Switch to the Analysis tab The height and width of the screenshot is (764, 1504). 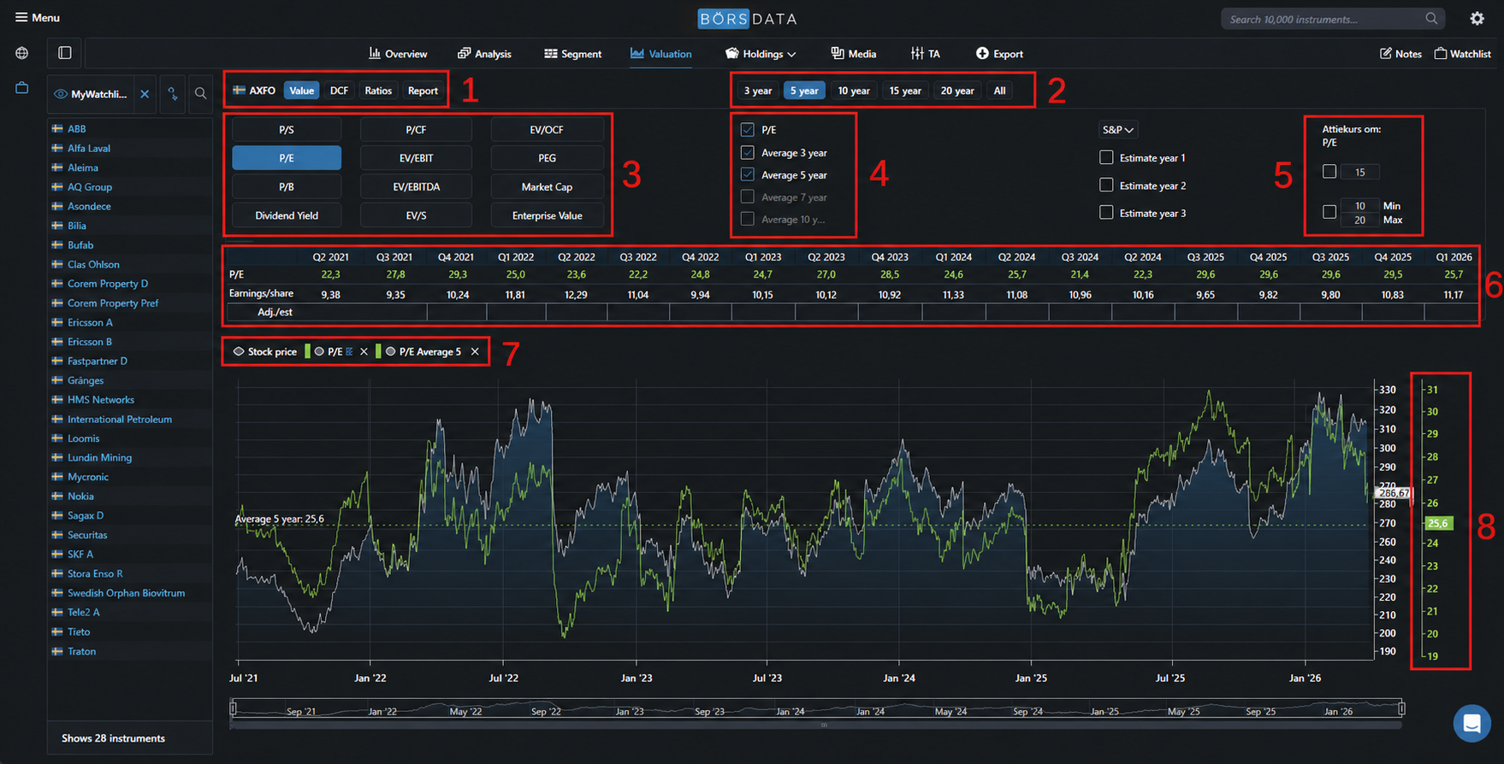point(484,54)
